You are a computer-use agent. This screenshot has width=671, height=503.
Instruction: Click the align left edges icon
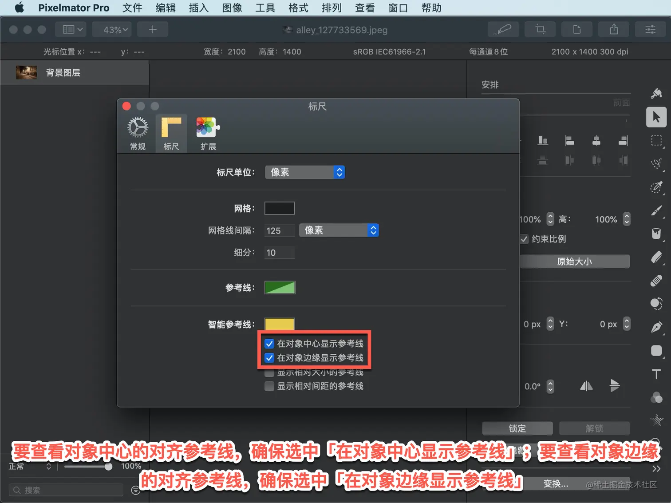[569, 141]
